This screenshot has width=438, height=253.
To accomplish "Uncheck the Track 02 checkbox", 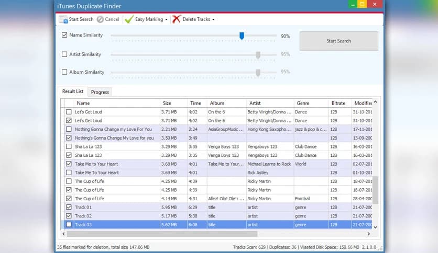I will click(69, 216).
